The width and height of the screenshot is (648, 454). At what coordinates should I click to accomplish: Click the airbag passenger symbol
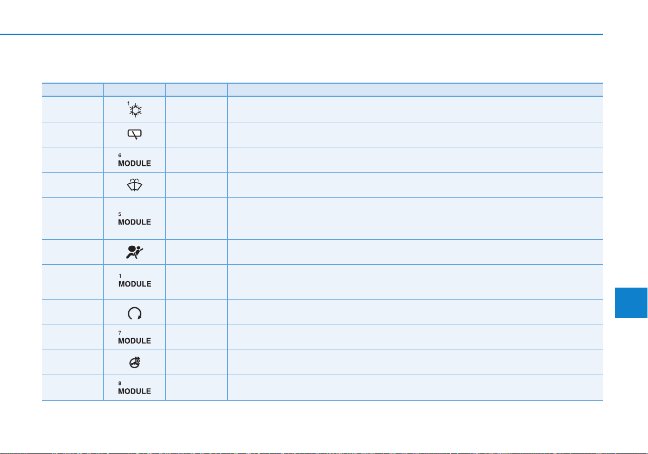[x=135, y=252]
